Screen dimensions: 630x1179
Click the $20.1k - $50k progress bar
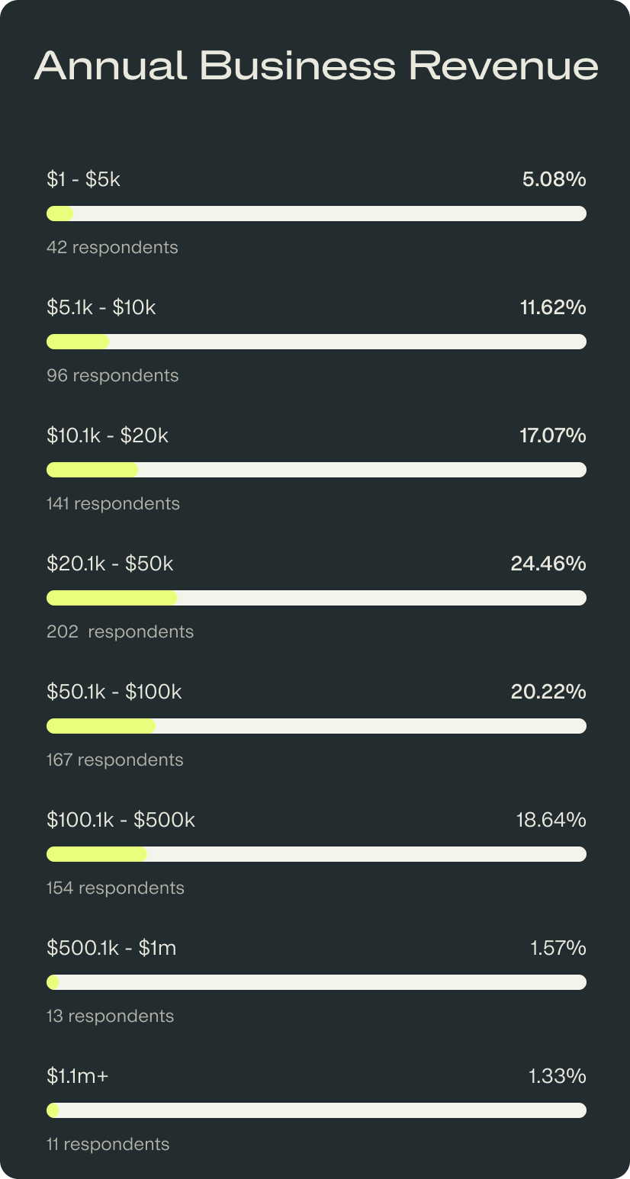316,598
